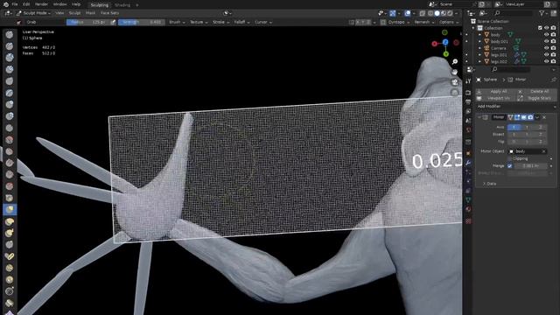
Task: Open the Remesh dropdown
Action: click(423, 22)
